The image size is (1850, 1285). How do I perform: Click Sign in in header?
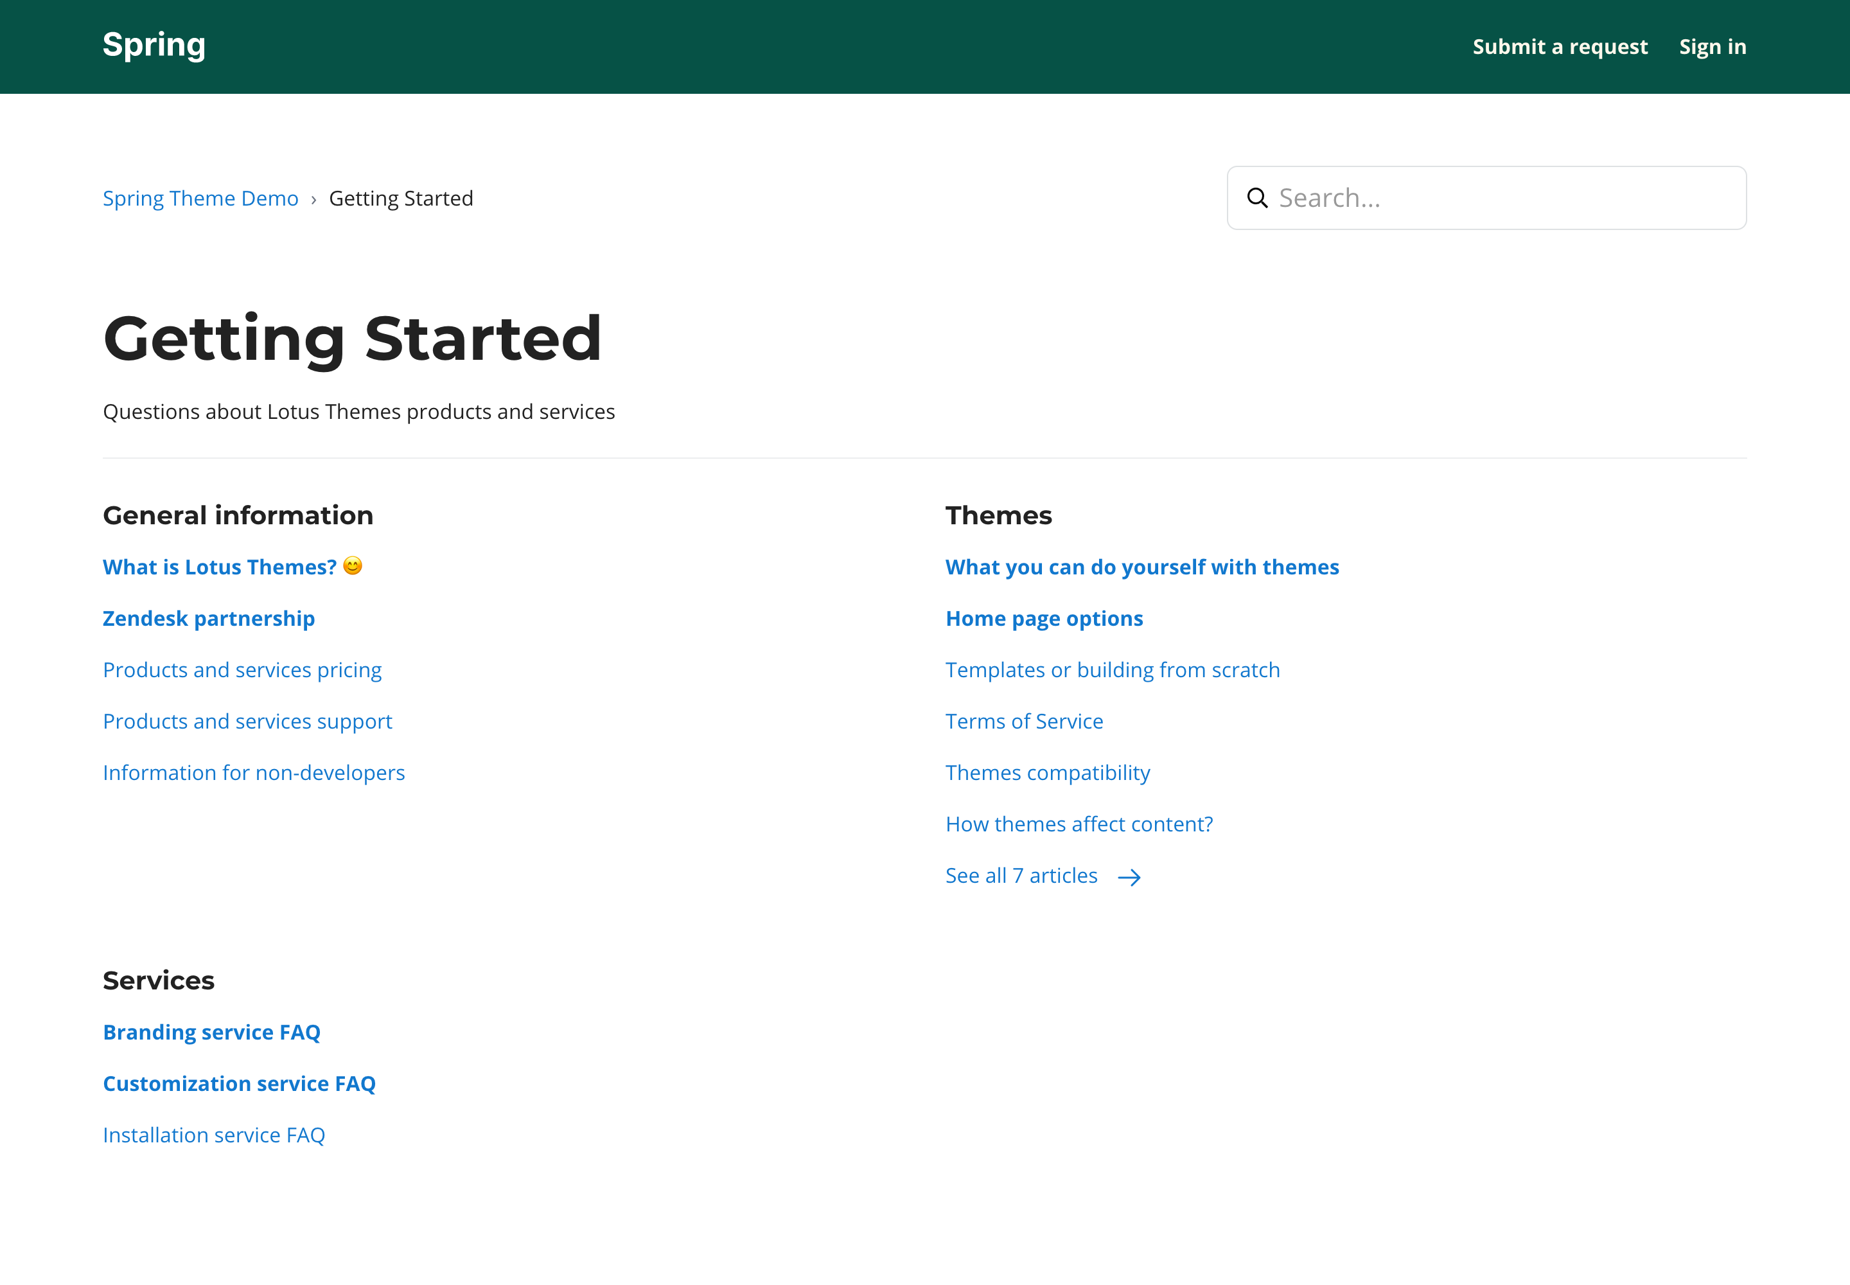[1713, 47]
